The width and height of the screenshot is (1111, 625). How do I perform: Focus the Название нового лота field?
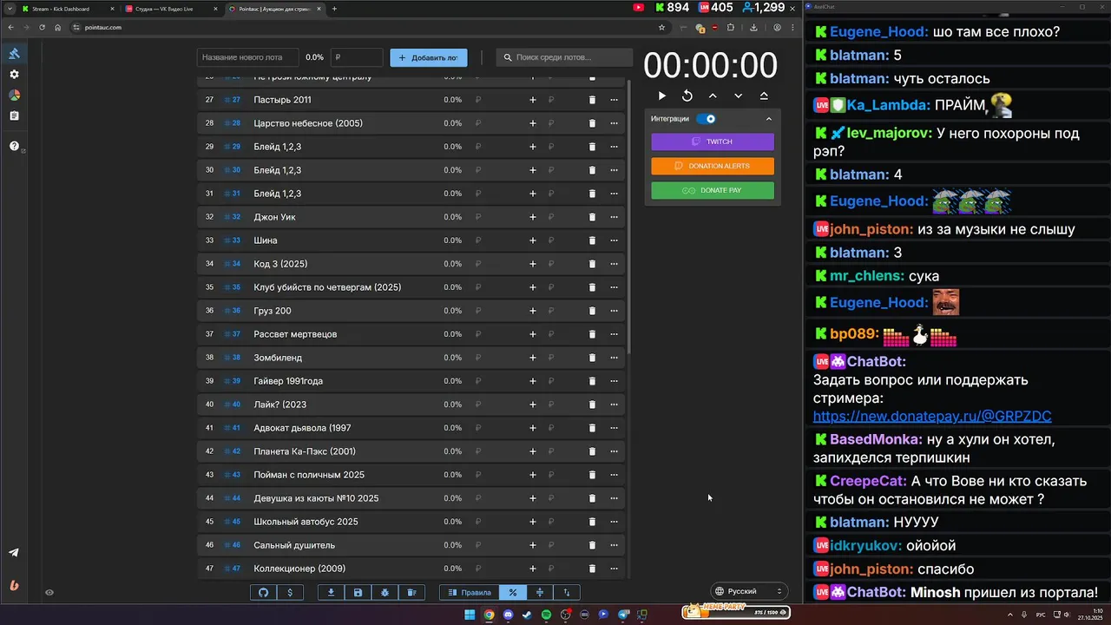point(248,57)
